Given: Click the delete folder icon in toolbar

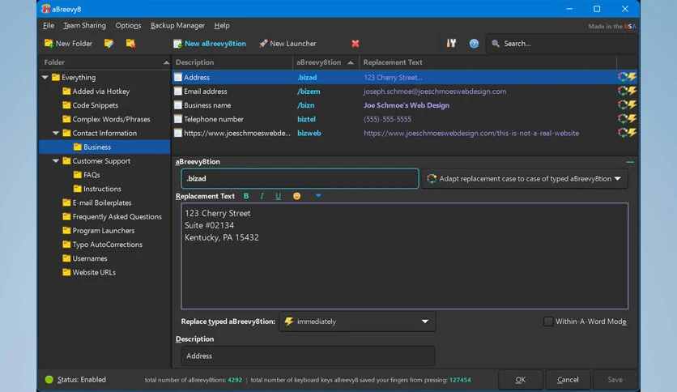Looking at the screenshot, I should (x=130, y=44).
